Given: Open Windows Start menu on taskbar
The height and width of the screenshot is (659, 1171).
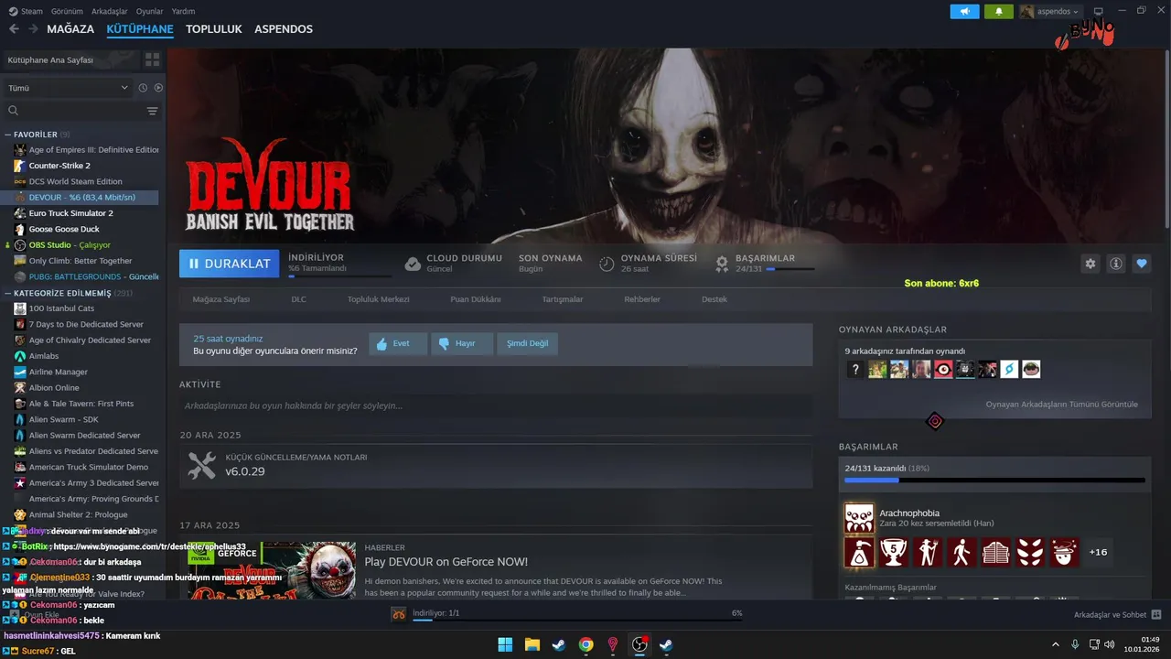Looking at the screenshot, I should pos(505,644).
